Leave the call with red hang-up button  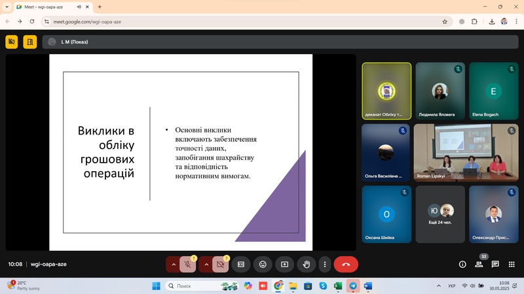tap(346, 265)
